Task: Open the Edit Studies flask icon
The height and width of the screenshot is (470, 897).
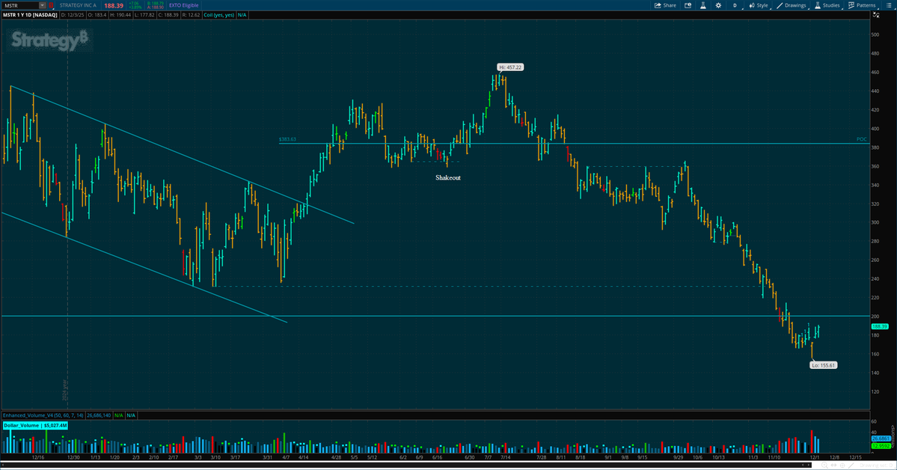Action: [x=703, y=5]
